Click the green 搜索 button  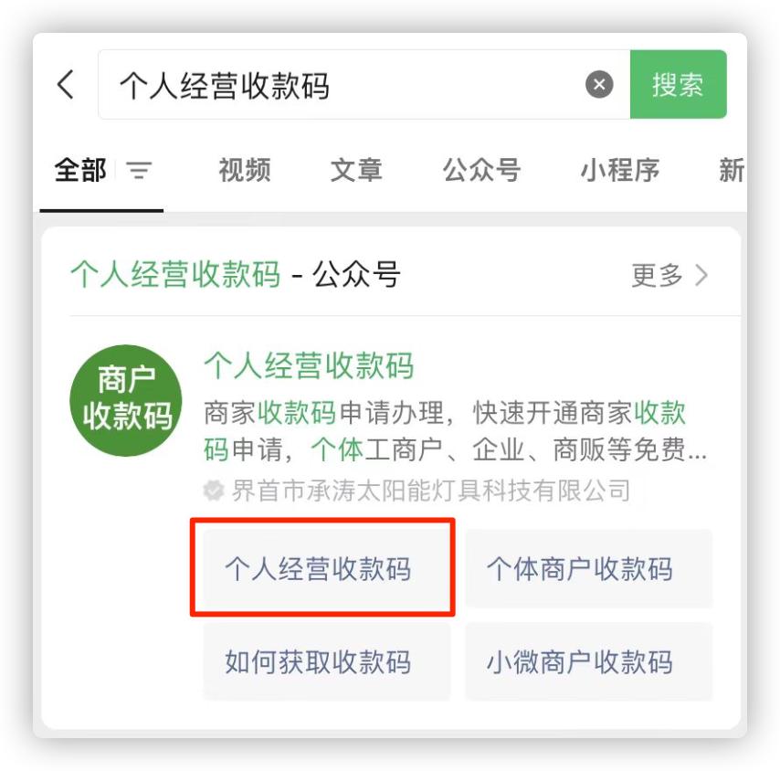[x=678, y=84]
